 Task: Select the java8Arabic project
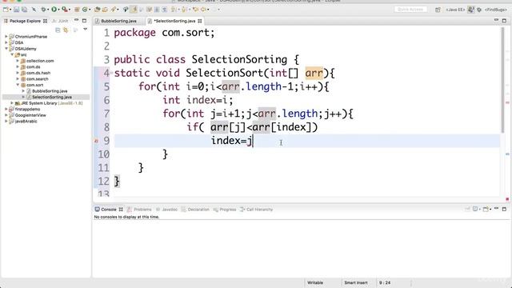pyautogui.click(x=26, y=121)
